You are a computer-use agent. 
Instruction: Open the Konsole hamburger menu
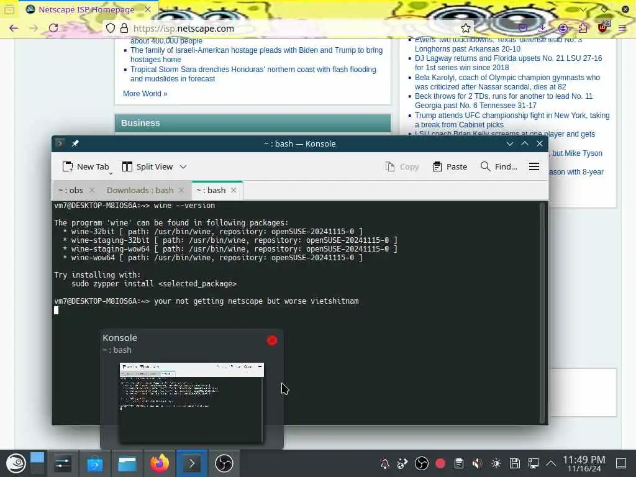534,166
